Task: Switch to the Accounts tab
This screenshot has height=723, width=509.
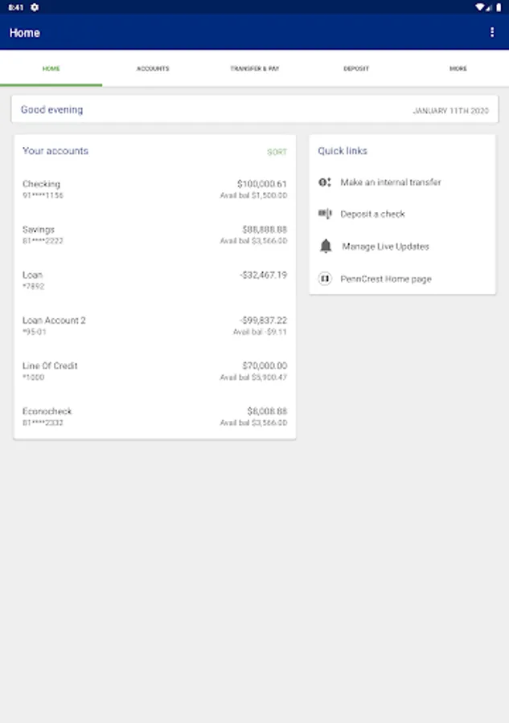Action: (153, 69)
